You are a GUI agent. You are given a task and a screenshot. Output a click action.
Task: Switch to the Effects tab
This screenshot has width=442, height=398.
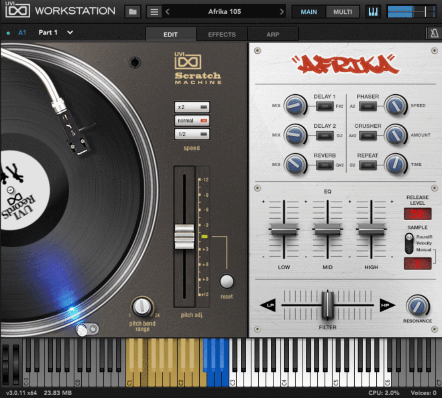point(222,35)
